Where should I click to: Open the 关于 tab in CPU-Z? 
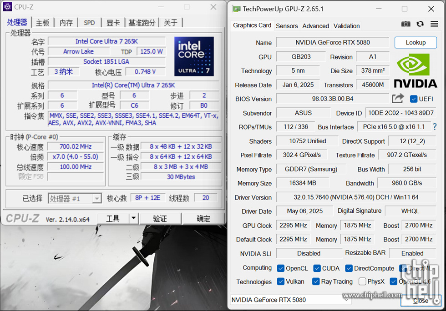171,22
